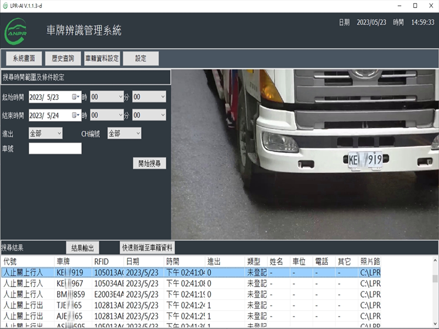Open 車籍資料設定 page
Viewport: 439px width, 329px height.
pyautogui.click(x=102, y=59)
